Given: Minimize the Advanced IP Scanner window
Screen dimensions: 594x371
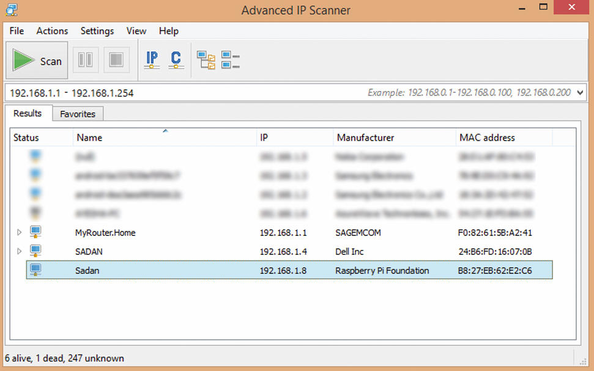Looking at the screenshot, I should [522, 9].
